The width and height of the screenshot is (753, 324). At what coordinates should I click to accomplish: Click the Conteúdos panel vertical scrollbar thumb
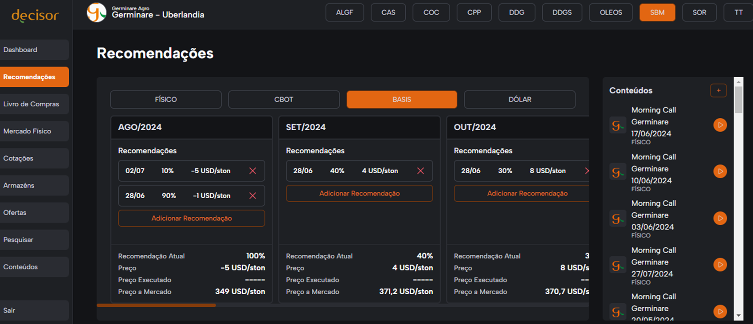[x=738, y=100]
